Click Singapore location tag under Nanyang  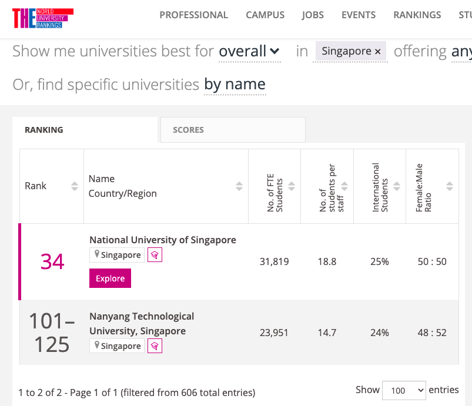[x=117, y=346]
